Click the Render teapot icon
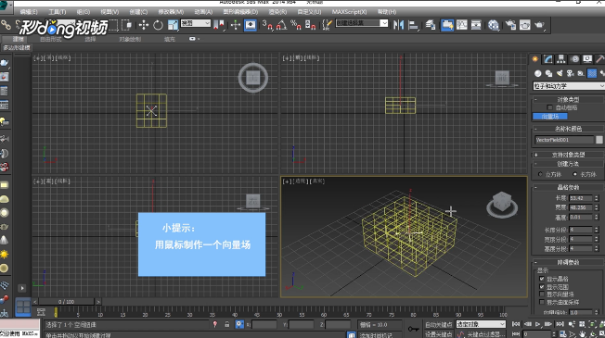605x338 pixels. pos(539,25)
